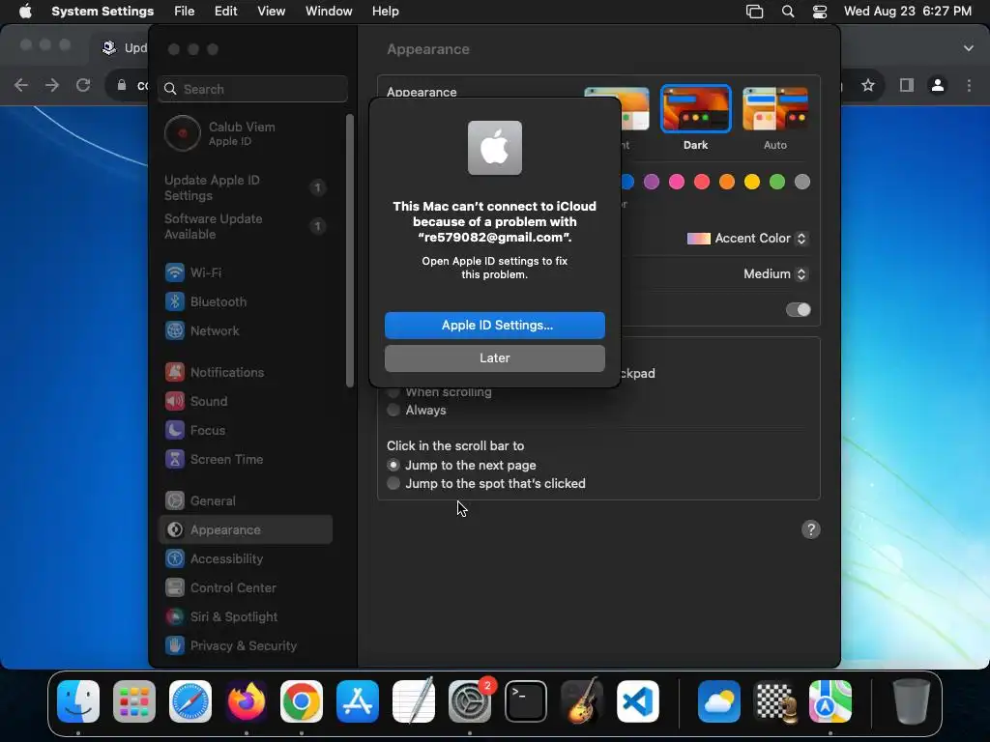Open Accent Color highlight dropdown
Image resolution: width=990 pixels, height=742 pixels.
(747, 239)
